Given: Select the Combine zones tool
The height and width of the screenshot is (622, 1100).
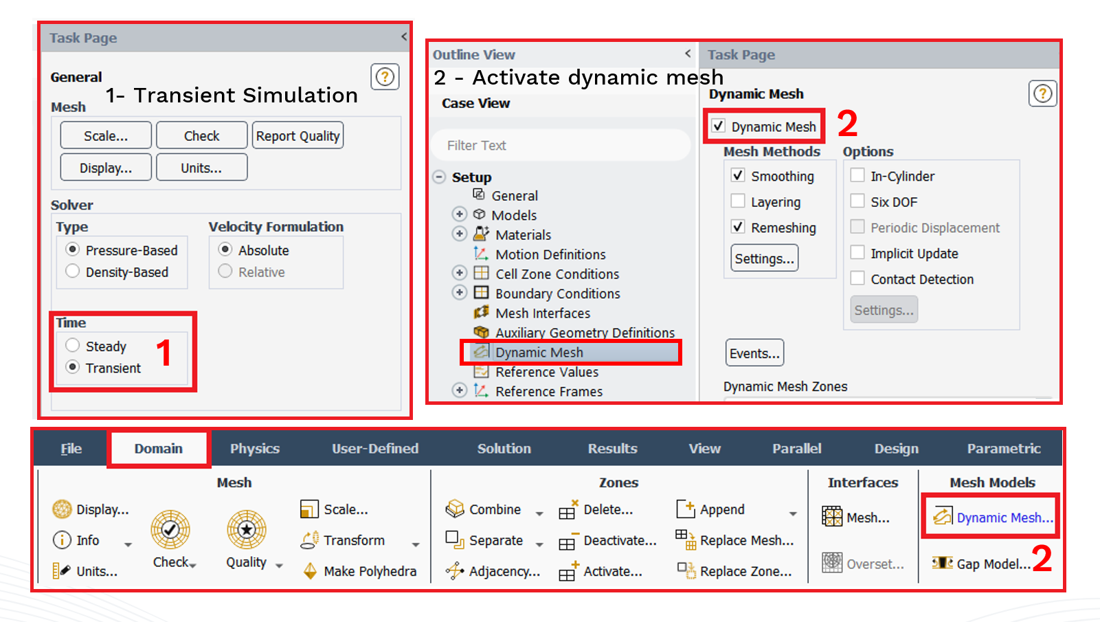Looking at the screenshot, I should (493, 509).
